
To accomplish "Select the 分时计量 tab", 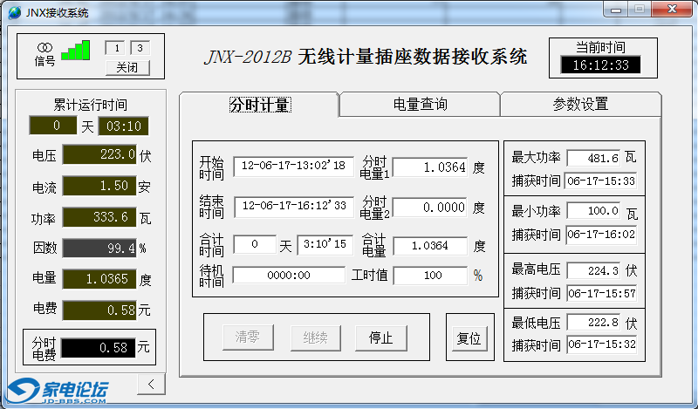I will (259, 105).
